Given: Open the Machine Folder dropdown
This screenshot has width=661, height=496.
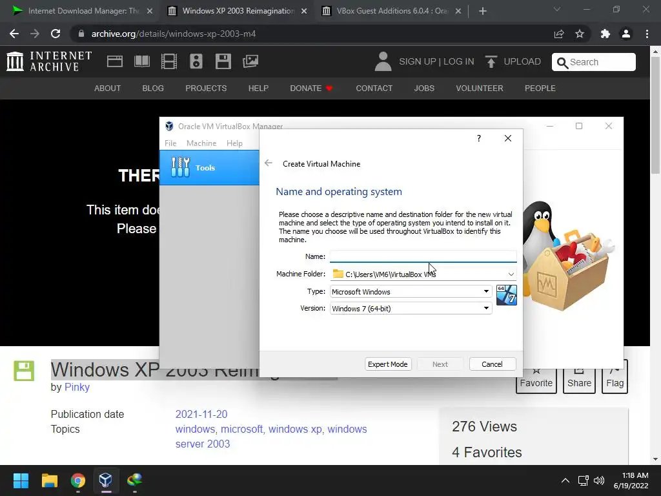Looking at the screenshot, I should point(511,274).
